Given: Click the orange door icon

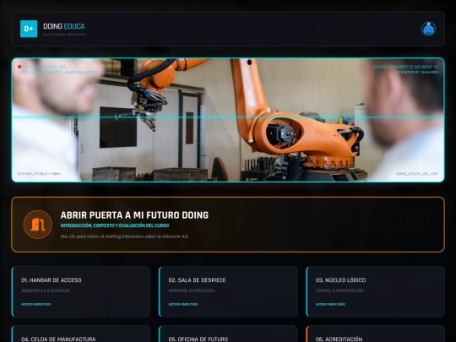Looking at the screenshot, I should (x=38, y=225).
